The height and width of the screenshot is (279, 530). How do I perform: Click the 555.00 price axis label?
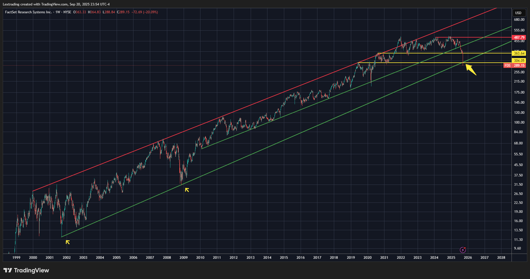[x=519, y=30]
